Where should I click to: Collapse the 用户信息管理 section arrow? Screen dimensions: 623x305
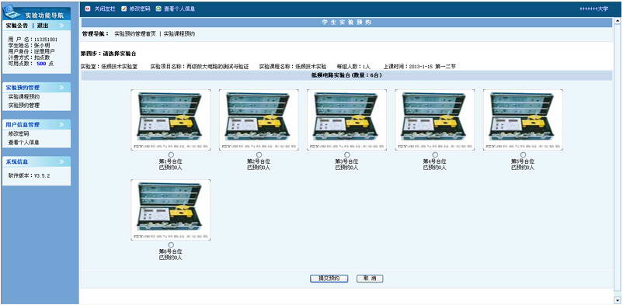coord(61,125)
